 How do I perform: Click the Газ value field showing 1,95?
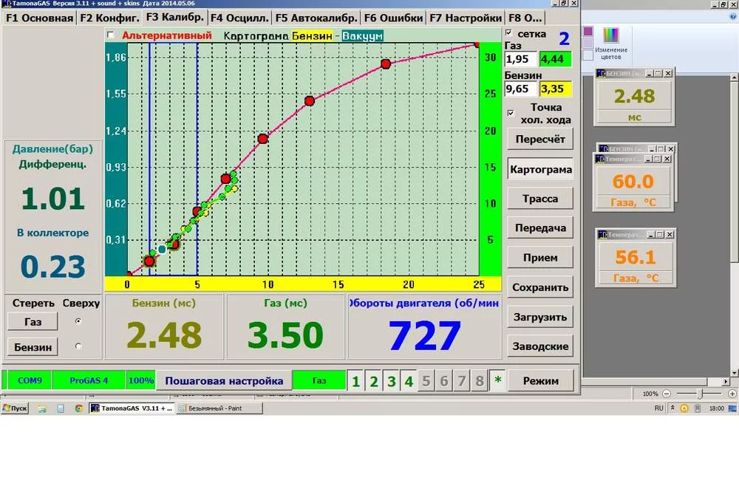(x=520, y=60)
